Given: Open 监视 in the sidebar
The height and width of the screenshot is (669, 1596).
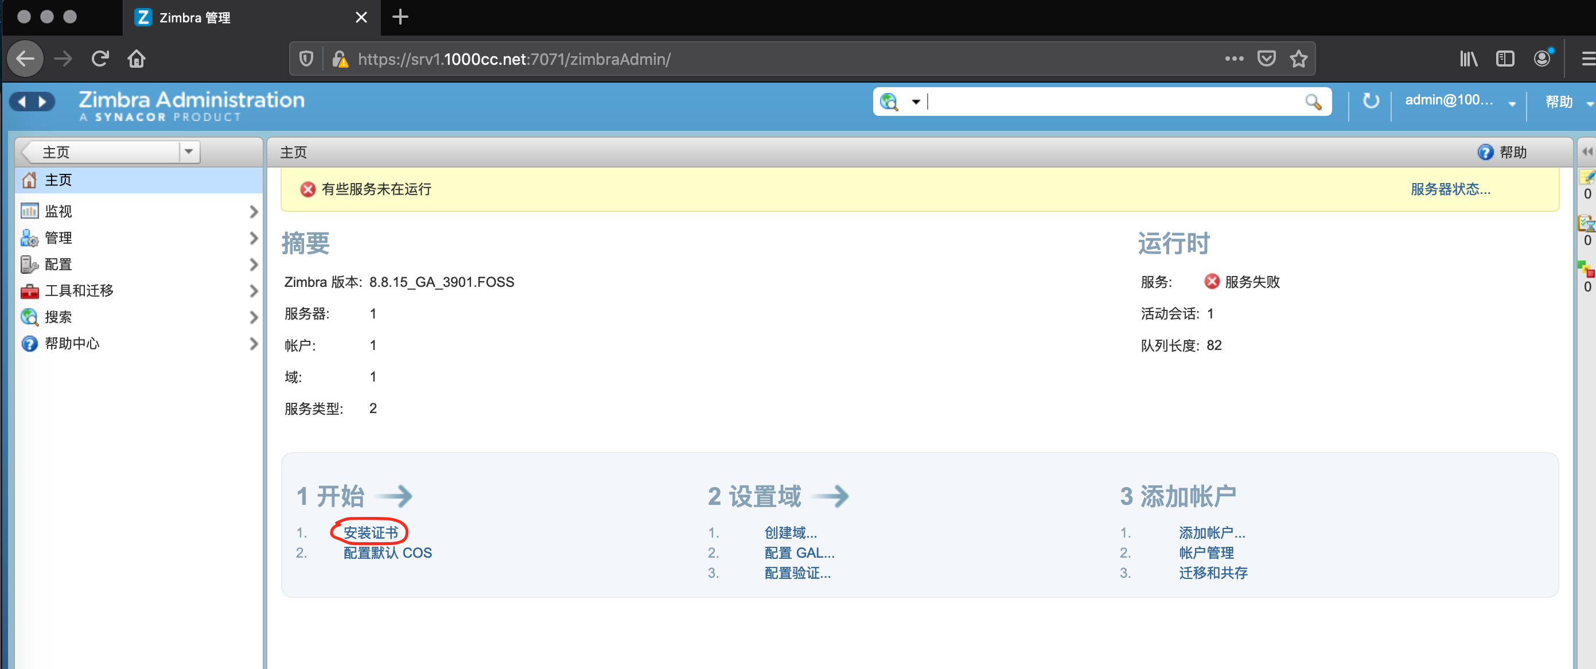Looking at the screenshot, I should click(59, 211).
